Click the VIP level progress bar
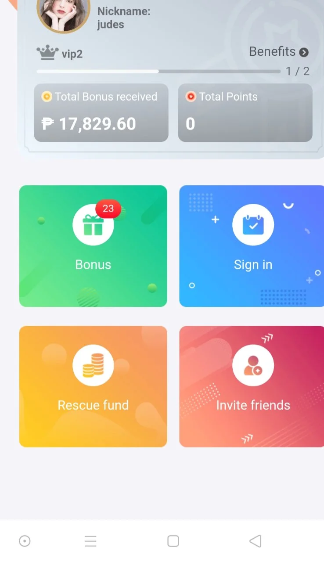The width and height of the screenshot is (324, 562). [158, 71]
